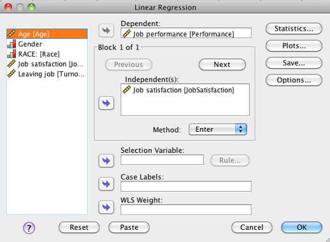Click the arrow button next to WLS Weight
330x242 pixels.
click(106, 207)
